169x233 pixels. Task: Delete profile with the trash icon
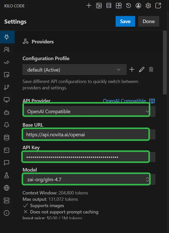pos(151,69)
